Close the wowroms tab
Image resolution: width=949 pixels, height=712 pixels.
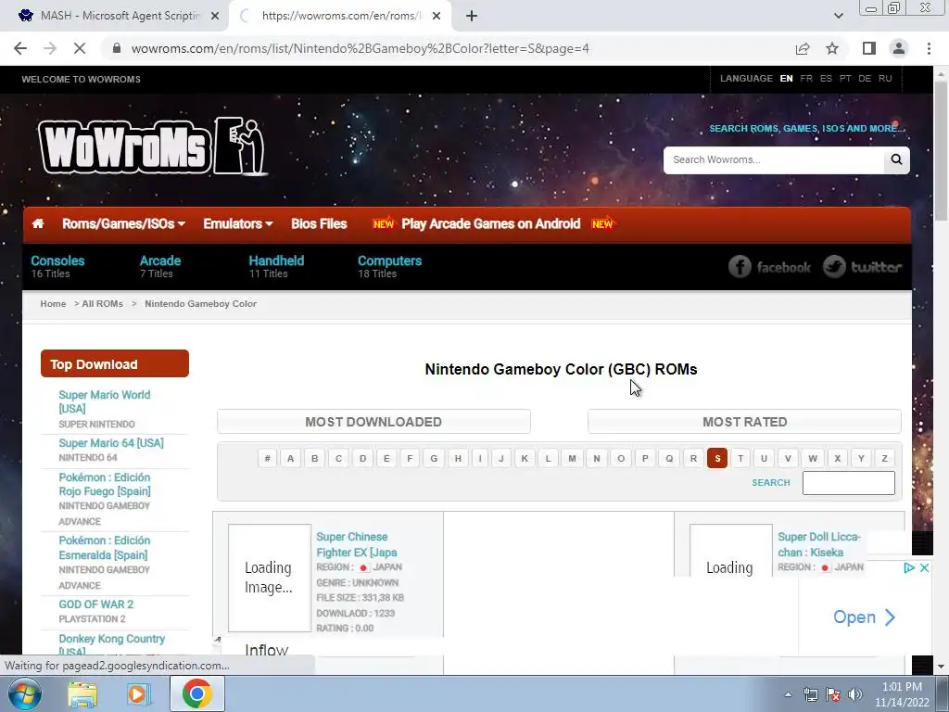(437, 17)
